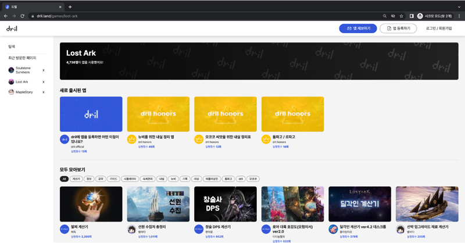Remove MapleStory from recent pages
This screenshot has height=243, width=465.
click(43, 92)
